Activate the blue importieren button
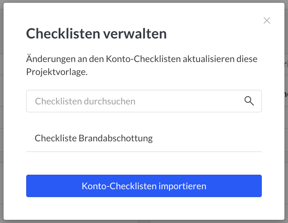The image size is (288, 223). [x=144, y=186]
